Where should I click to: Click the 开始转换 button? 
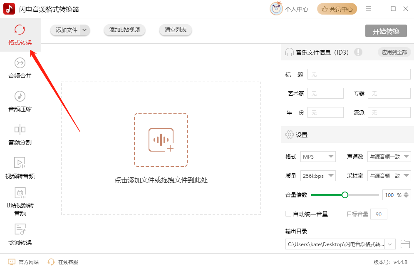(386, 31)
